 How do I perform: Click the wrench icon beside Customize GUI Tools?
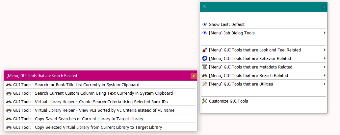(205, 101)
